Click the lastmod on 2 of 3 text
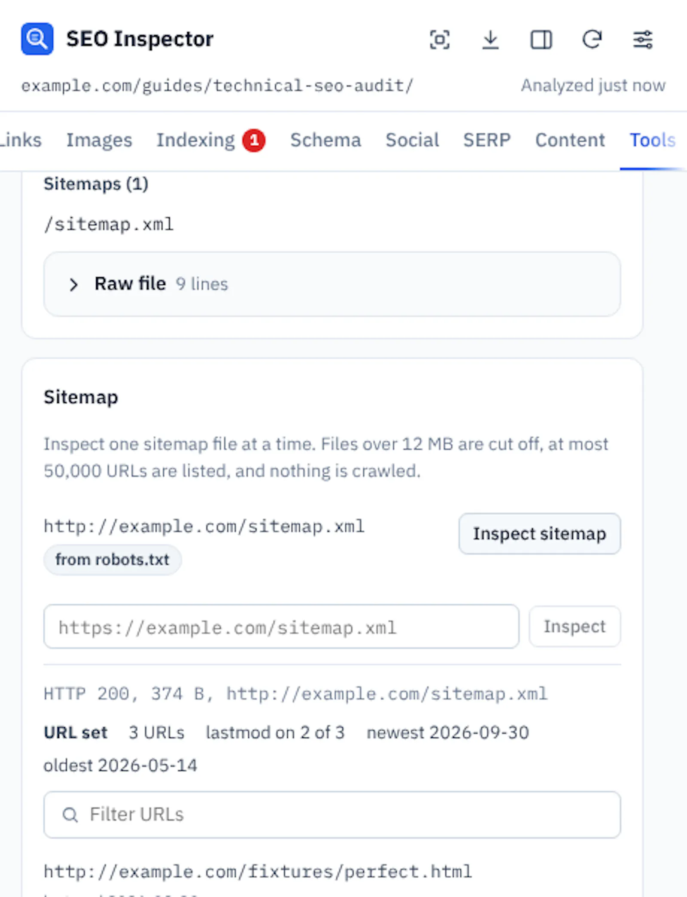Viewport: 687px width, 897px height. tap(275, 733)
